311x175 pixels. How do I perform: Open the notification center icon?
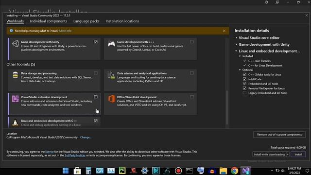[308, 171]
